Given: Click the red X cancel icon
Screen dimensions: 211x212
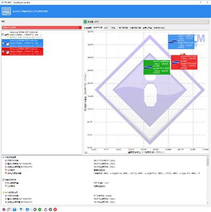Looking at the screenshot, I should [55, 209].
